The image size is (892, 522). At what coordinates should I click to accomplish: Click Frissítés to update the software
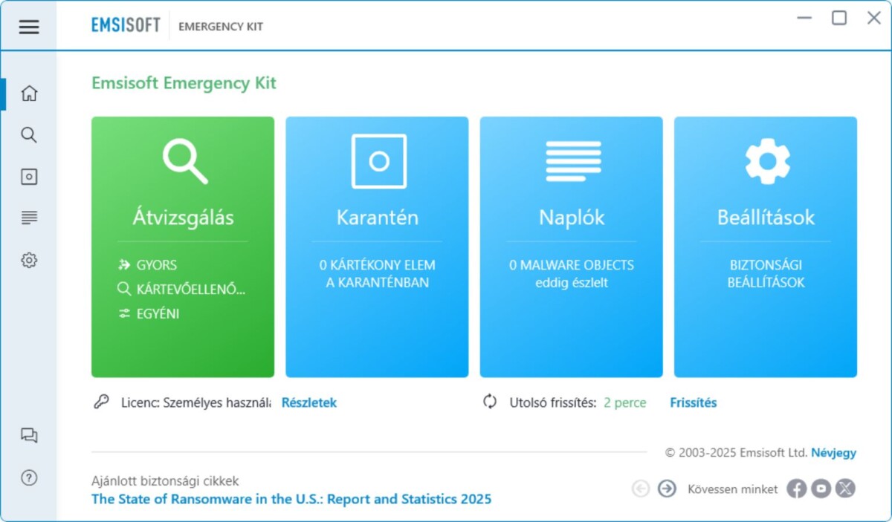[x=693, y=402]
